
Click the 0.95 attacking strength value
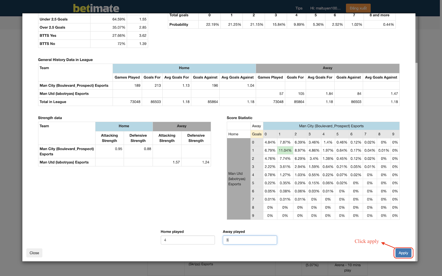[x=119, y=149]
